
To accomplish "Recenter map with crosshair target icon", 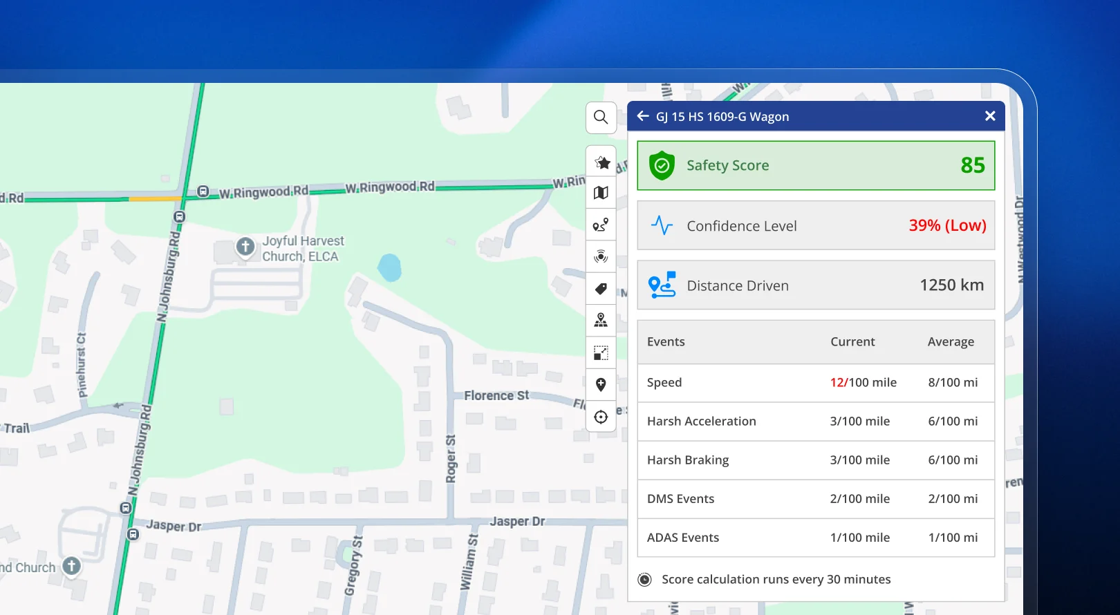I will 601,417.
